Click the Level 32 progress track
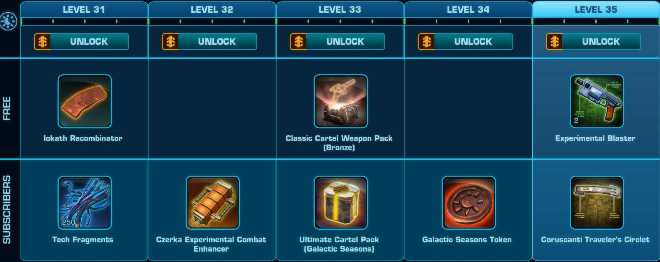This screenshot has height=262, width=660. pyautogui.click(x=212, y=21)
